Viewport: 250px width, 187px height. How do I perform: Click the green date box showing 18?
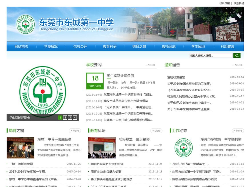tap(95, 81)
